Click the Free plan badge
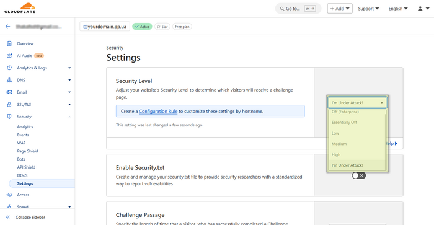Image resolution: width=434 pixels, height=225 pixels. pyautogui.click(x=182, y=27)
